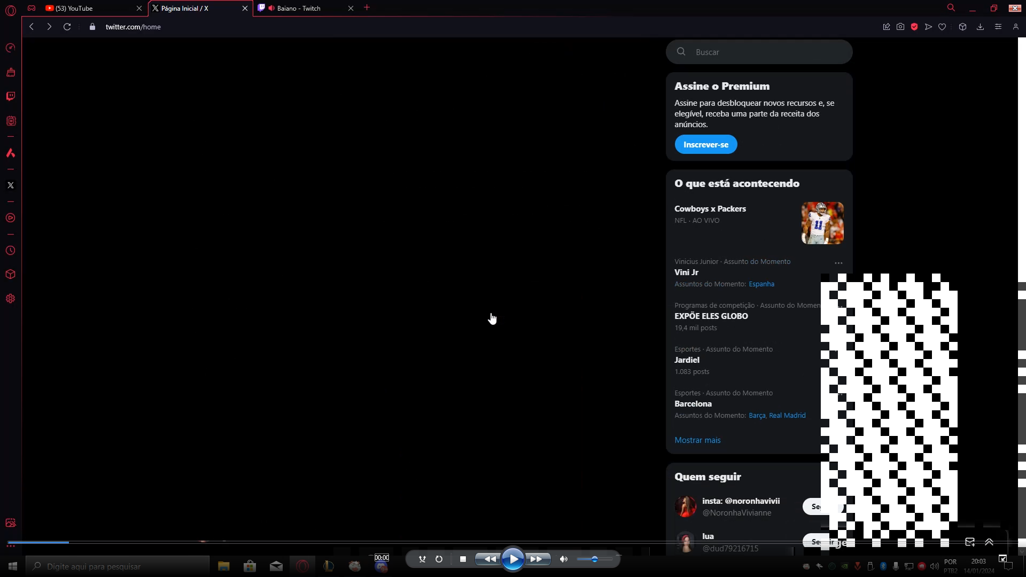
Task: Toggle repeat in media player
Action: 439,559
